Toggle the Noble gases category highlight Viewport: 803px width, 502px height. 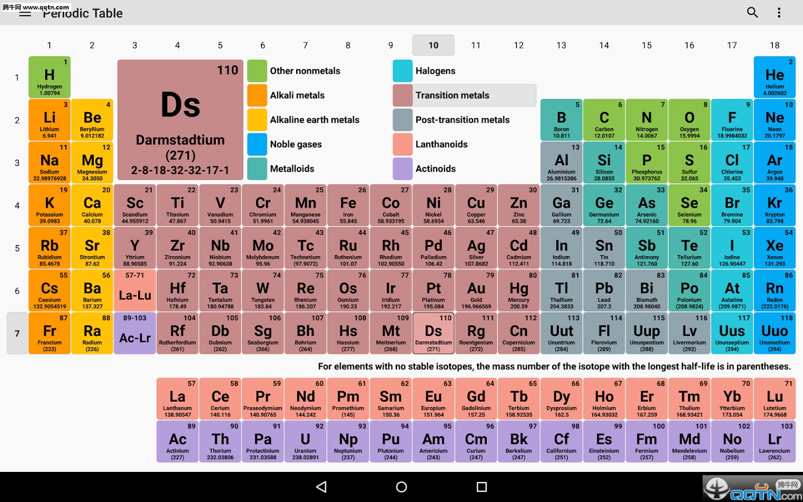pos(296,144)
